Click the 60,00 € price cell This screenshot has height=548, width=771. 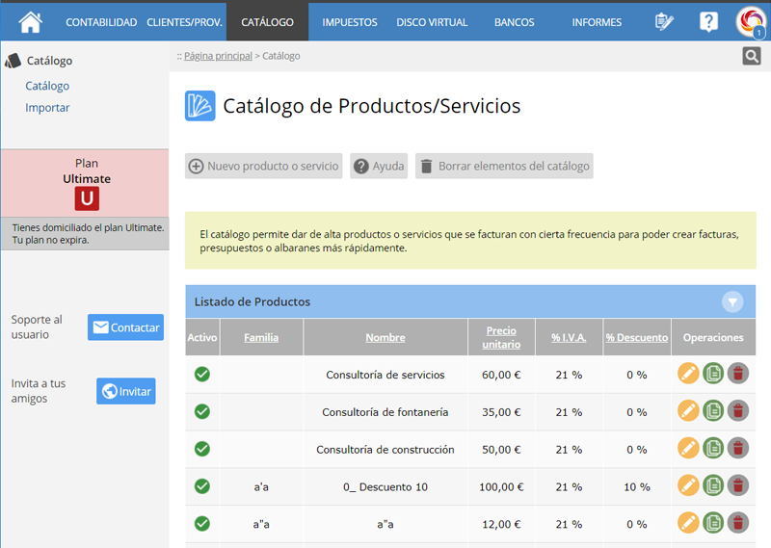(501, 375)
